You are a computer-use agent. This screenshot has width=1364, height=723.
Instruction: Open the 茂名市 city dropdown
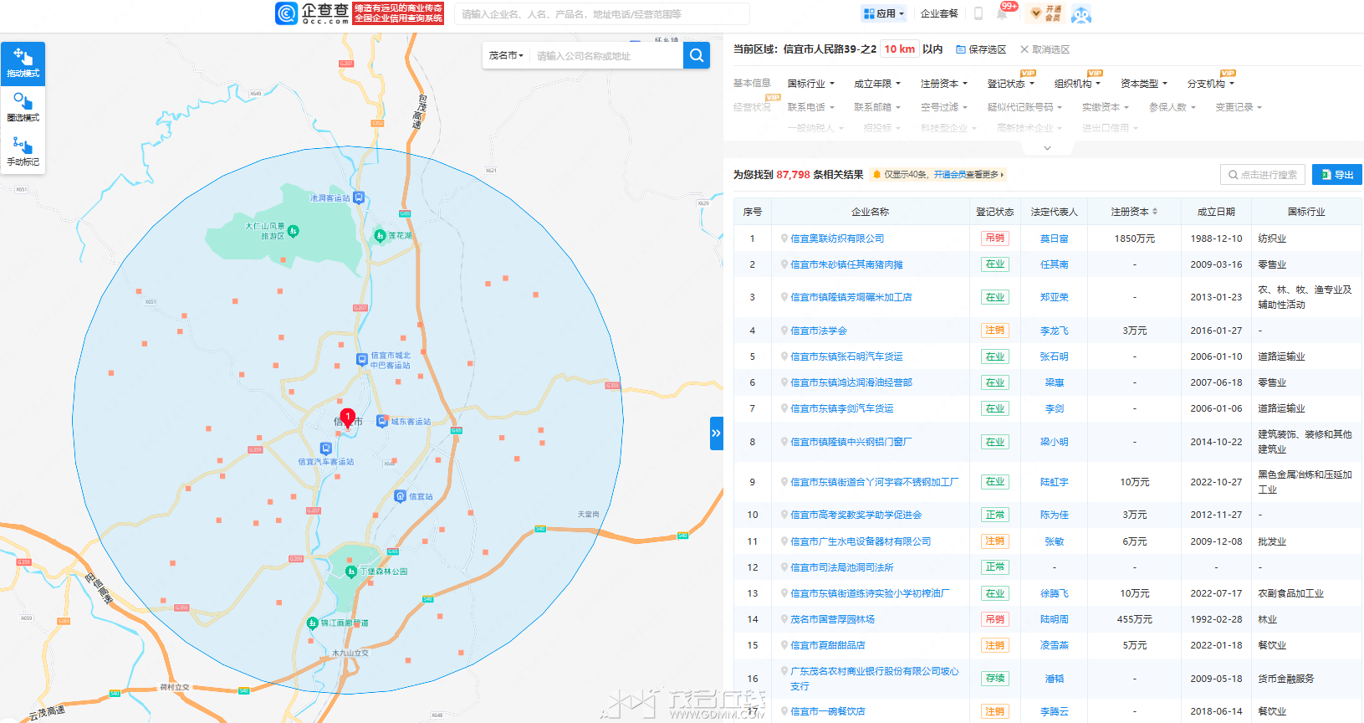[x=506, y=55]
